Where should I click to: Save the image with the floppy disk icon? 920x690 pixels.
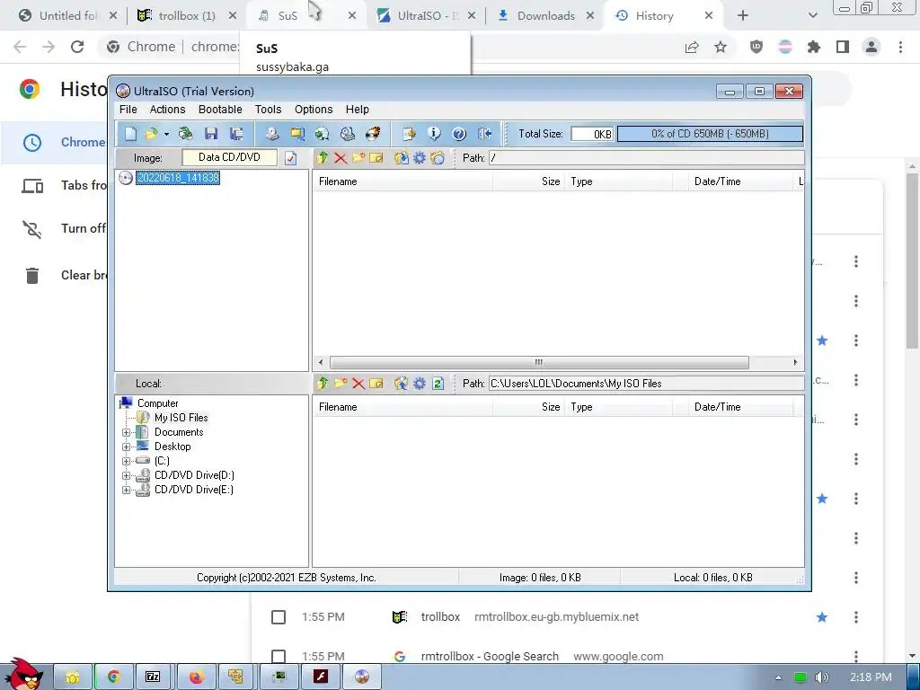(x=211, y=135)
